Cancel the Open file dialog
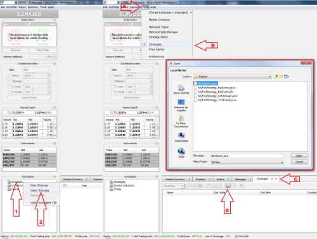This screenshot has width=317, height=239. coord(299,162)
